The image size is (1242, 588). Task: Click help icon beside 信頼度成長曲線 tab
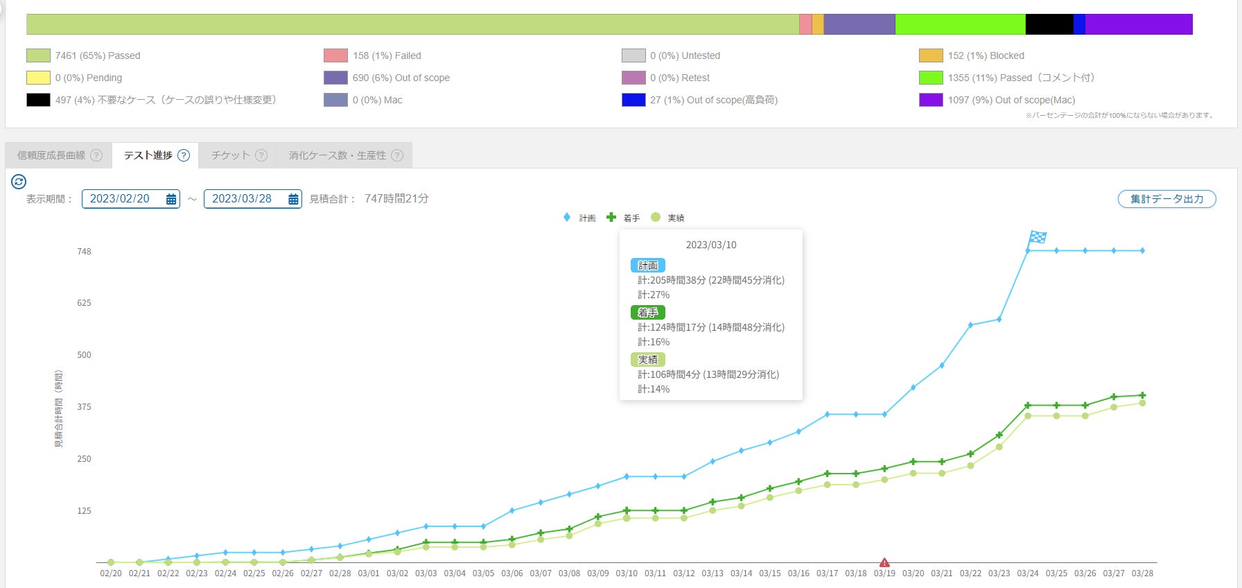click(x=96, y=155)
